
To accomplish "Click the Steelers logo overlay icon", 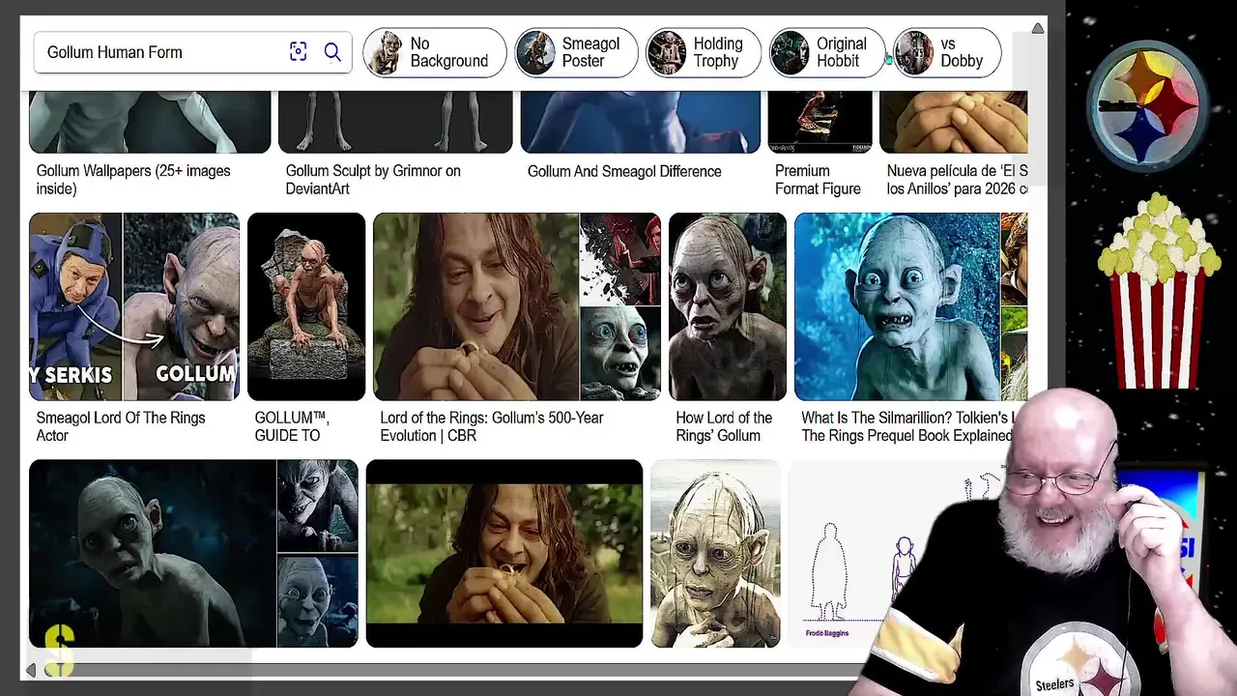I will 1147,106.
